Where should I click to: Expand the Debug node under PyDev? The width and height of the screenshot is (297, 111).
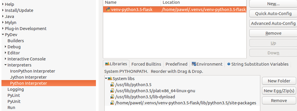click(6, 47)
